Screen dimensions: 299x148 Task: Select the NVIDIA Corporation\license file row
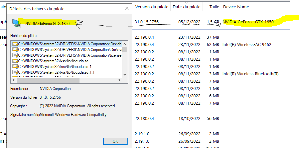point(67,55)
